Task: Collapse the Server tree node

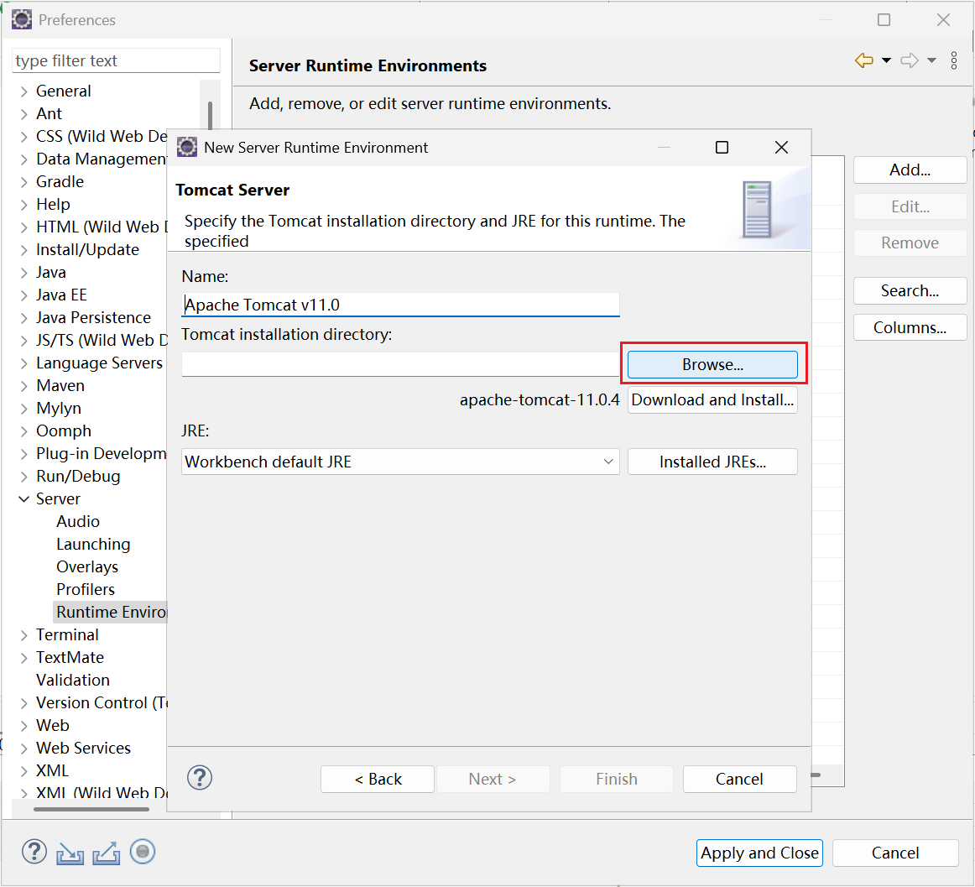Action: (x=23, y=498)
